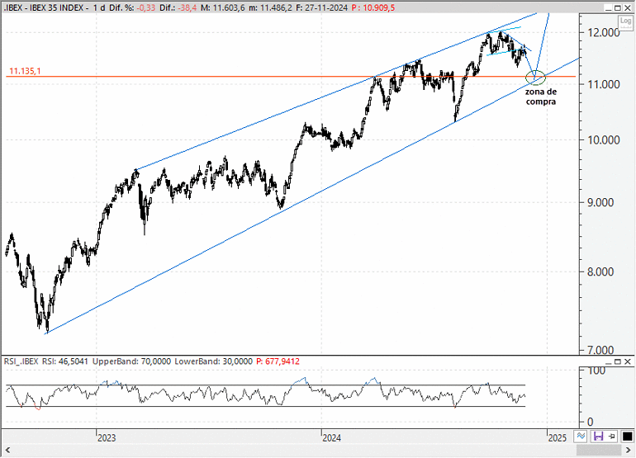Click the 0 label on RSI axis

point(591,422)
